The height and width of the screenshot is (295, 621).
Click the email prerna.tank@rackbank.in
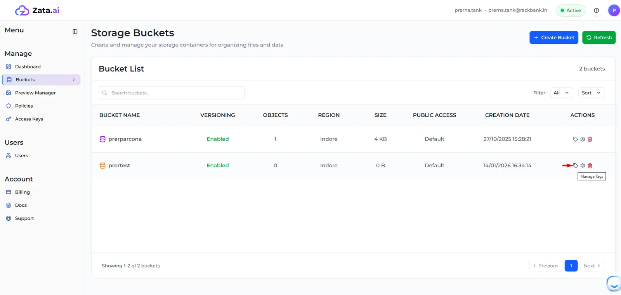click(x=518, y=10)
